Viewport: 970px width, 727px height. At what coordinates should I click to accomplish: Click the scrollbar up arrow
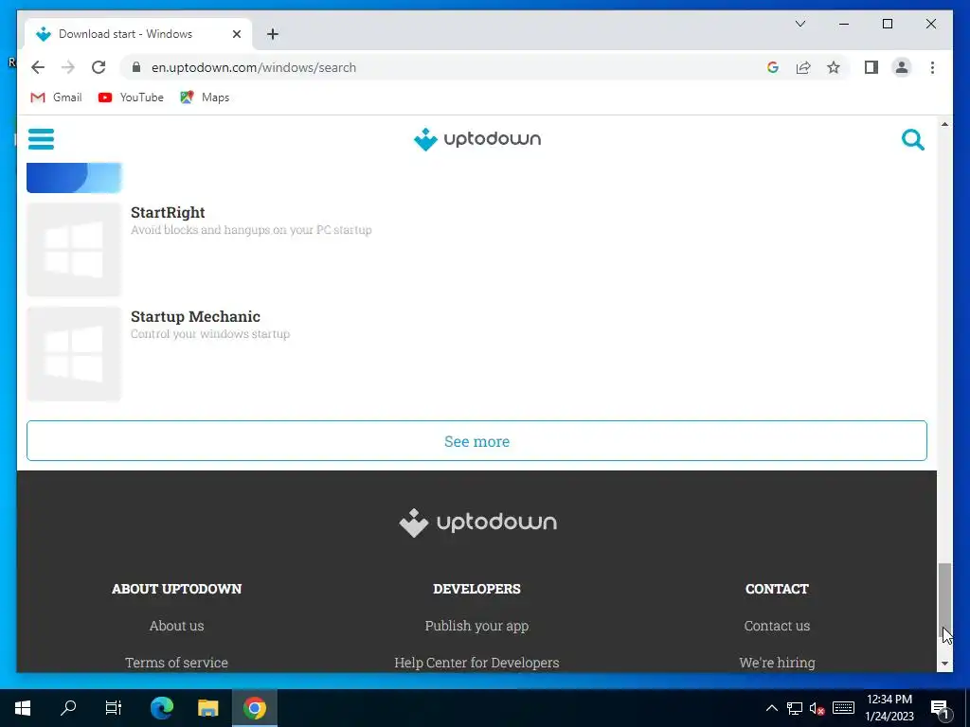click(x=944, y=124)
